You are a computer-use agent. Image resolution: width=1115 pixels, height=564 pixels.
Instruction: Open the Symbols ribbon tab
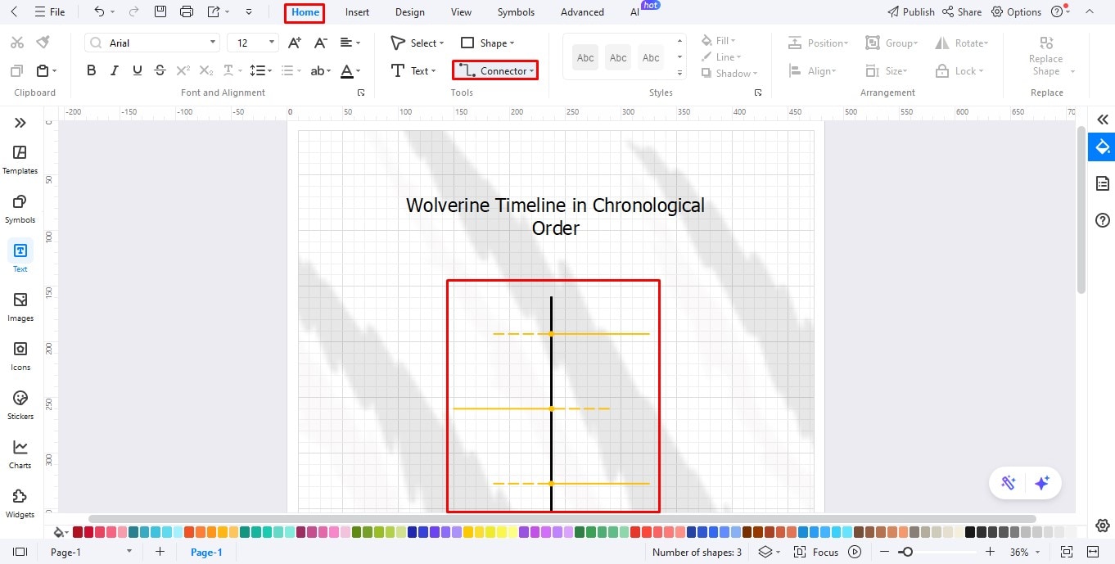(x=516, y=12)
